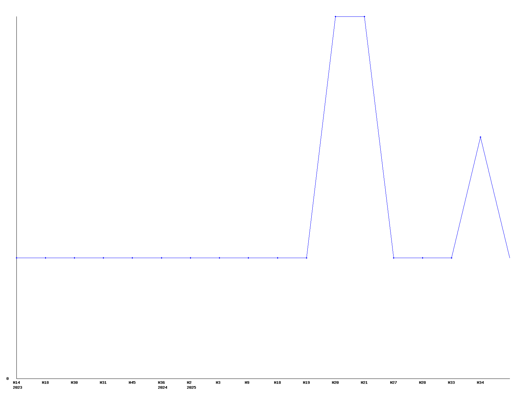The height and width of the screenshot is (395, 526).
Task: Click the peak data point at W20
Action: [x=335, y=16]
